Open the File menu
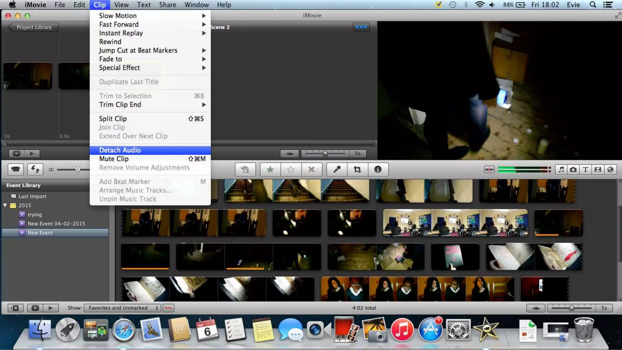The image size is (622, 350). click(x=60, y=5)
